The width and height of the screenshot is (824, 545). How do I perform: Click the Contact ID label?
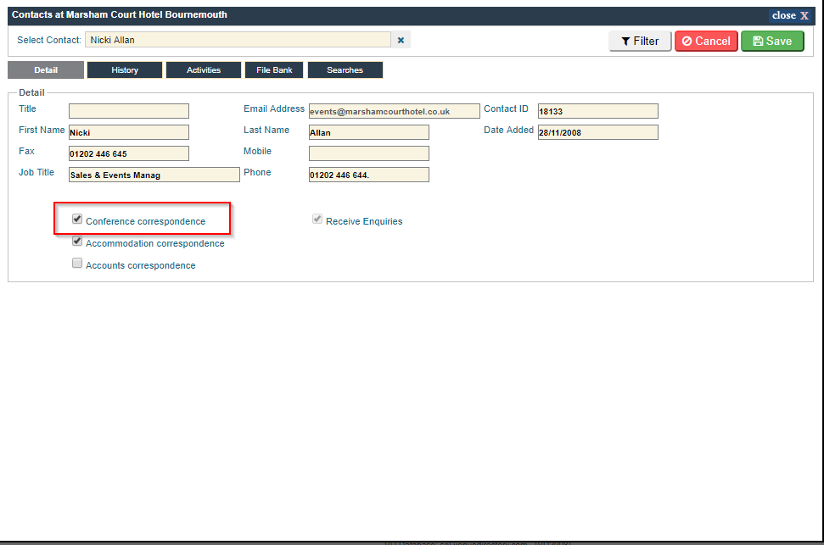pyautogui.click(x=506, y=108)
